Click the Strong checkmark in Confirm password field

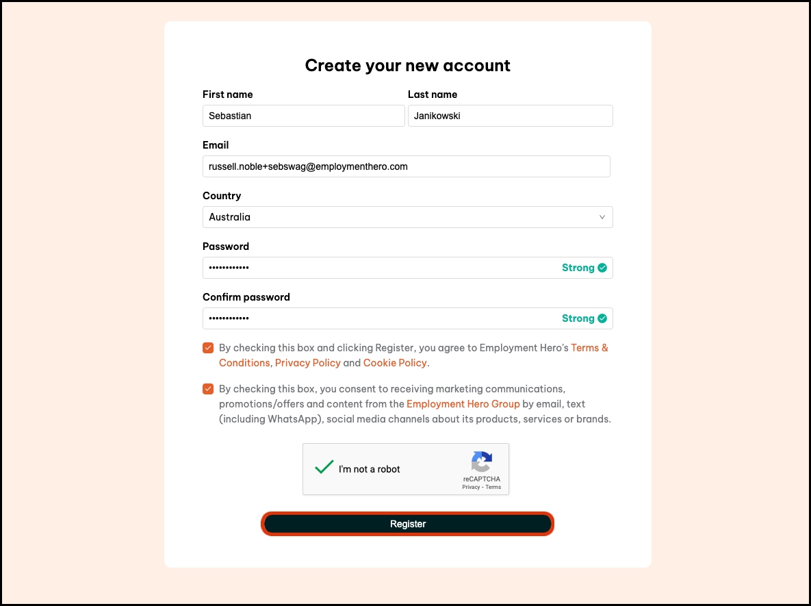click(602, 318)
